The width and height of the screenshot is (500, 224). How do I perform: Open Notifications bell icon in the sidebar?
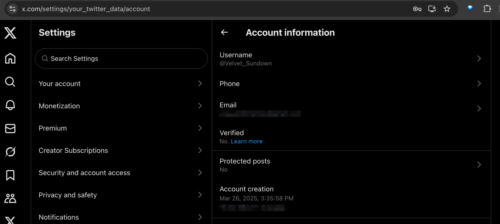click(x=10, y=105)
